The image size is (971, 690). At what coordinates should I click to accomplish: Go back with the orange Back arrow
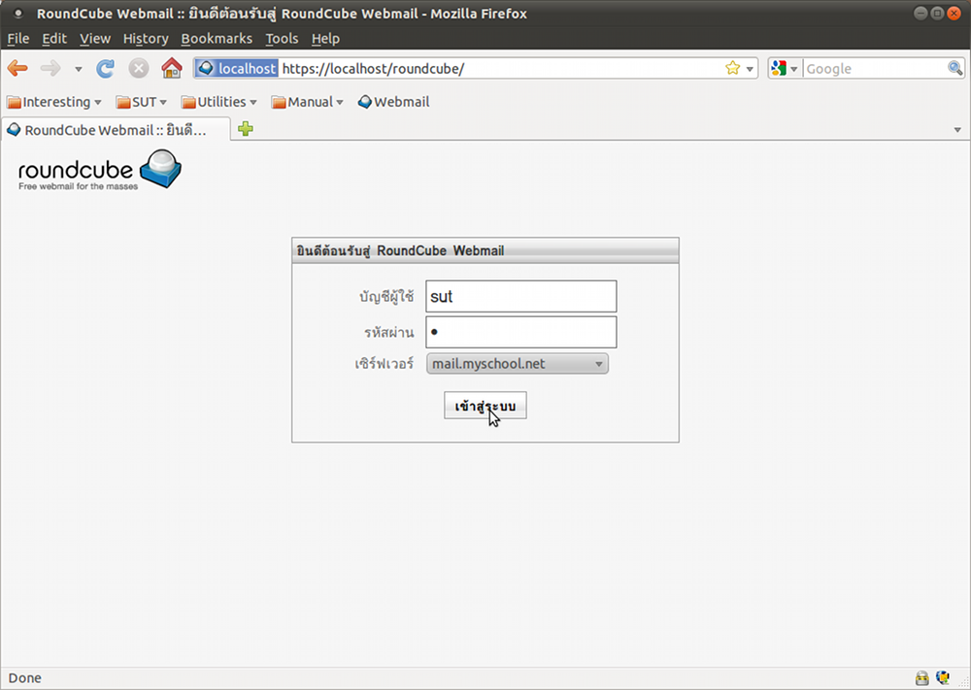tap(17, 68)
